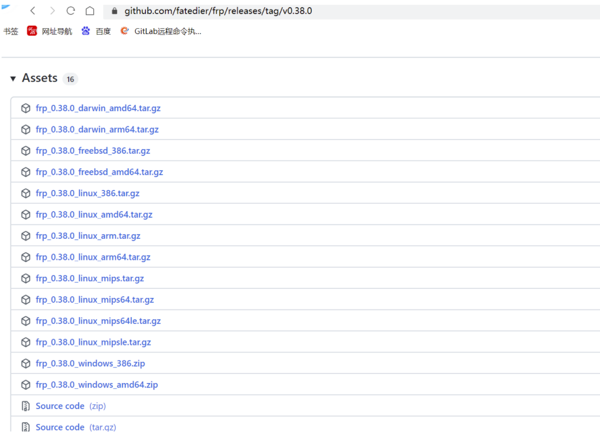Download frp_0.38.0_darwin_amd64.tar.gz

[98, 108]
